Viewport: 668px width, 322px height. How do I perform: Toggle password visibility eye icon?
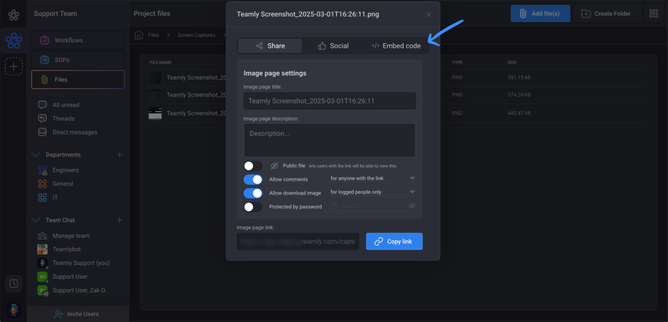[x=412, y=206]
